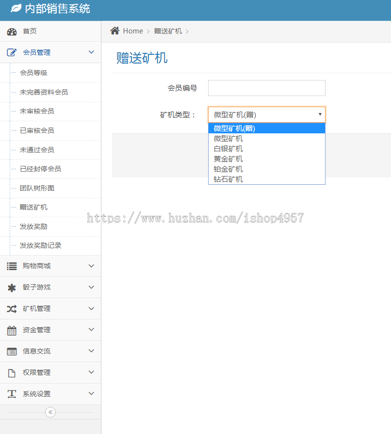Go to 未审核会员 list
This screenshot has width=391, height=434.
click(x=50, y=111)
